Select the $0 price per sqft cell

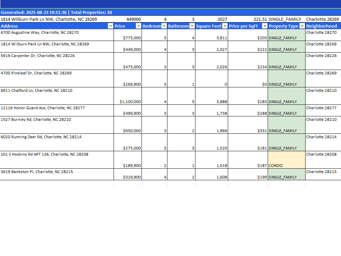click(248, 79)
